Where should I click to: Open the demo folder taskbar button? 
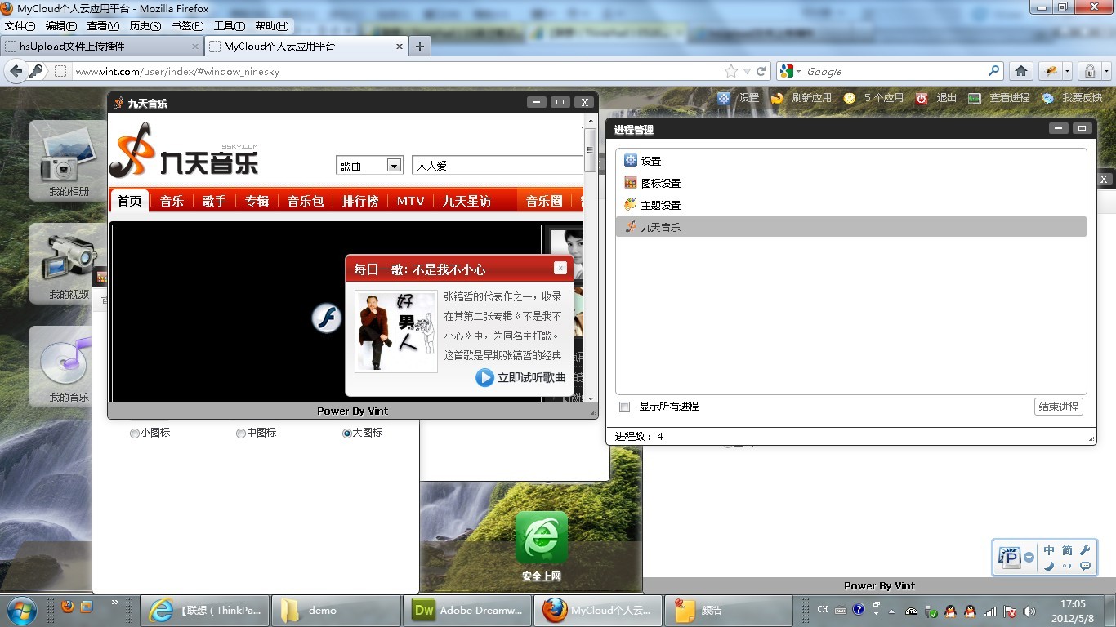pyautogui.click(x=336, y=610)
